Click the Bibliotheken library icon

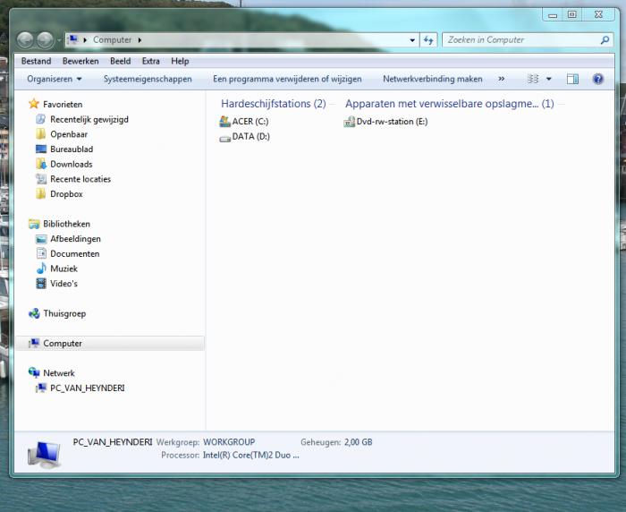click(x=34, y=224)
